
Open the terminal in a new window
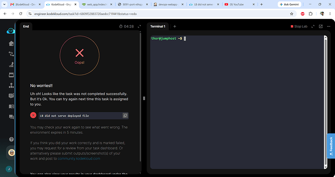click(x=321, y=27)
